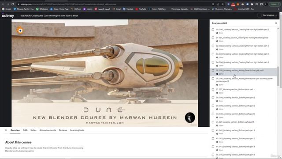Viewport: 282px width, 159px height.
Task: Click the Chrome Update button
Action: pyautogui.click(x=275, y=4)
